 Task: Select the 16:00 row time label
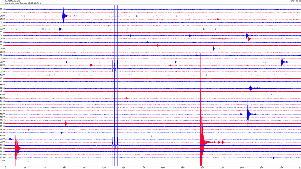3,114
